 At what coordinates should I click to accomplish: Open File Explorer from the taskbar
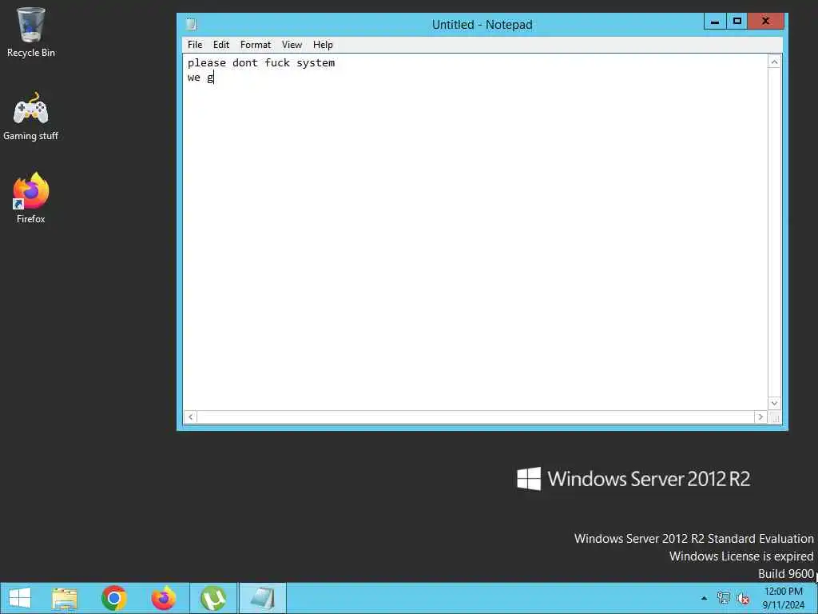tap(65, 598)
